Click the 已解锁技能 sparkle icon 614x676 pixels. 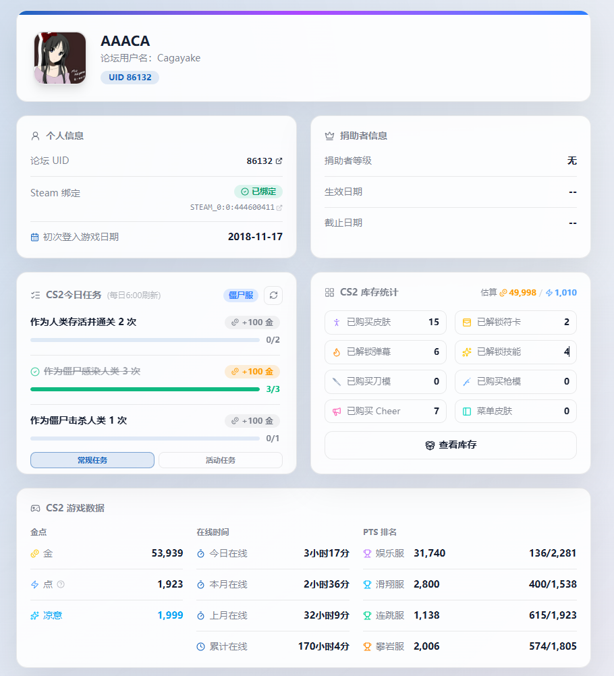click(467, 352)
